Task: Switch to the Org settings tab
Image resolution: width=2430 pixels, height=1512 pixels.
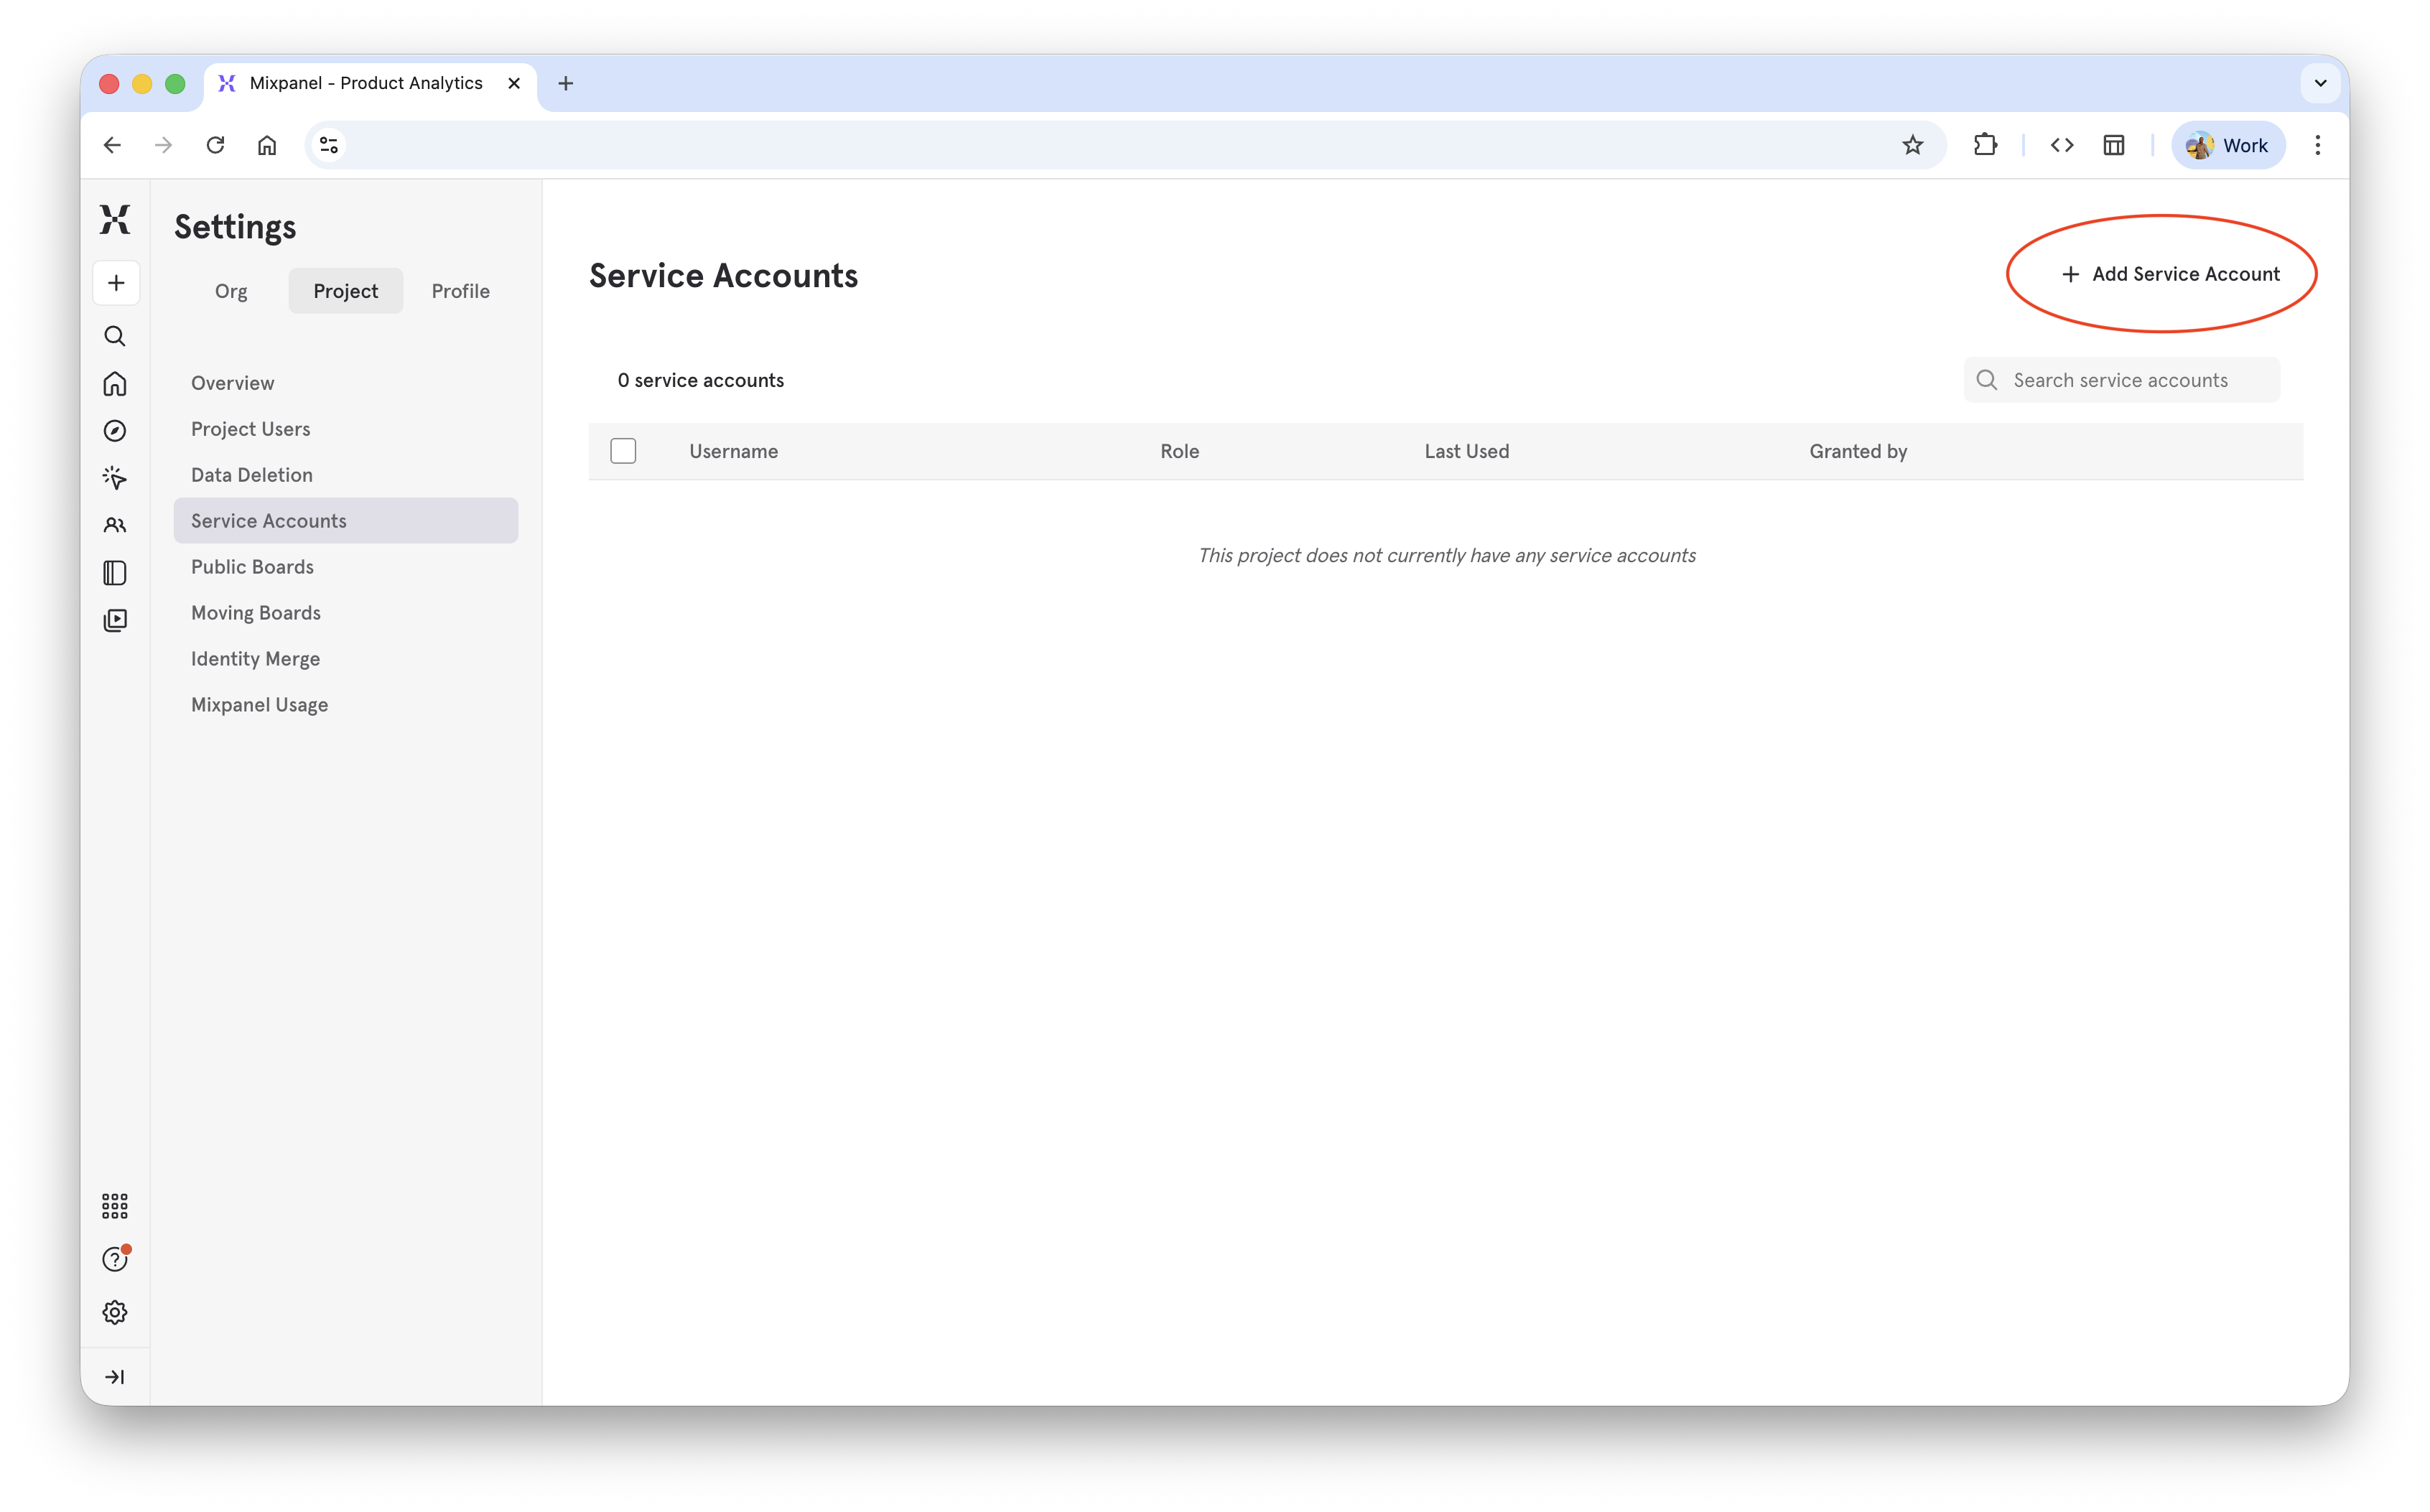Action: pos(231,291)
